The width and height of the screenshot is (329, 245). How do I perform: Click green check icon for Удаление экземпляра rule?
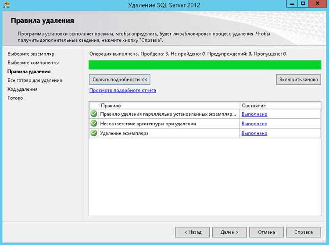(94, 133)
